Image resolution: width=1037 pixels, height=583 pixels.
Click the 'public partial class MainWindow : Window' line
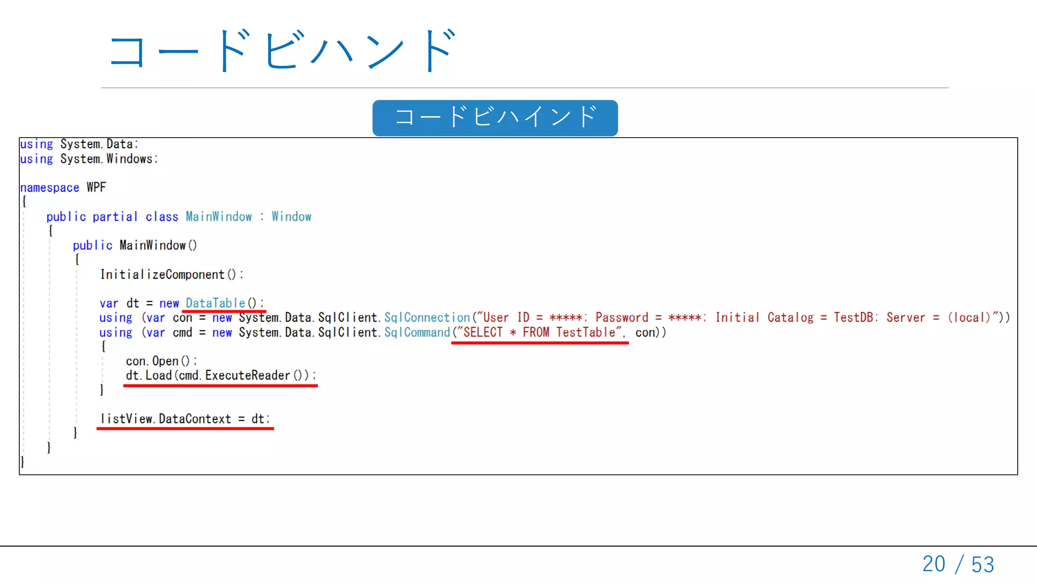pos(179,217)
